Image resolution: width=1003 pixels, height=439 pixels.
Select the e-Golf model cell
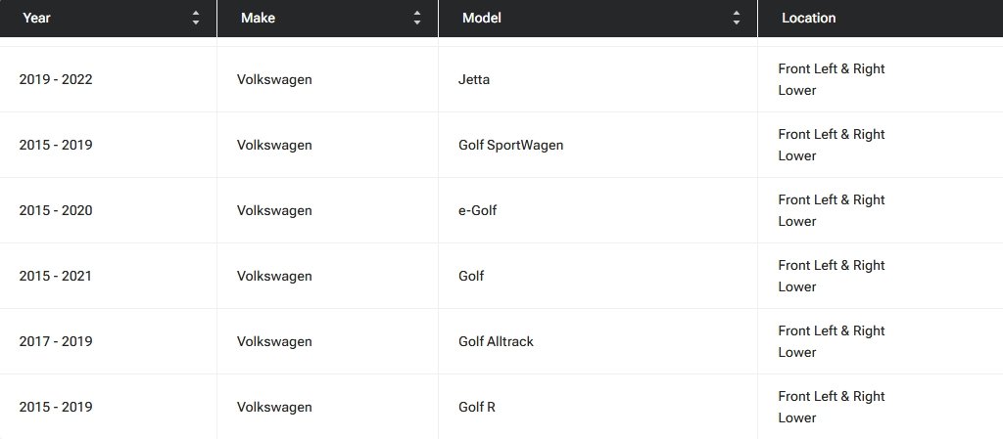pos(478,210)
